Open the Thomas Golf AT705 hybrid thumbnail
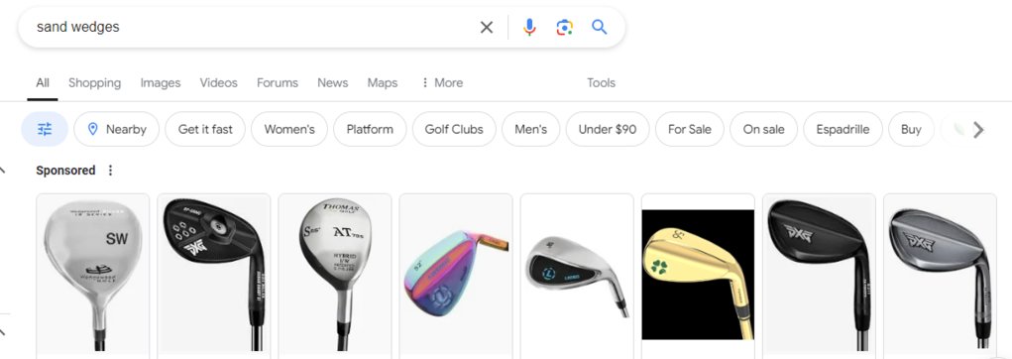The width and height of the screenshot is (1012, 359). point(334,276)
